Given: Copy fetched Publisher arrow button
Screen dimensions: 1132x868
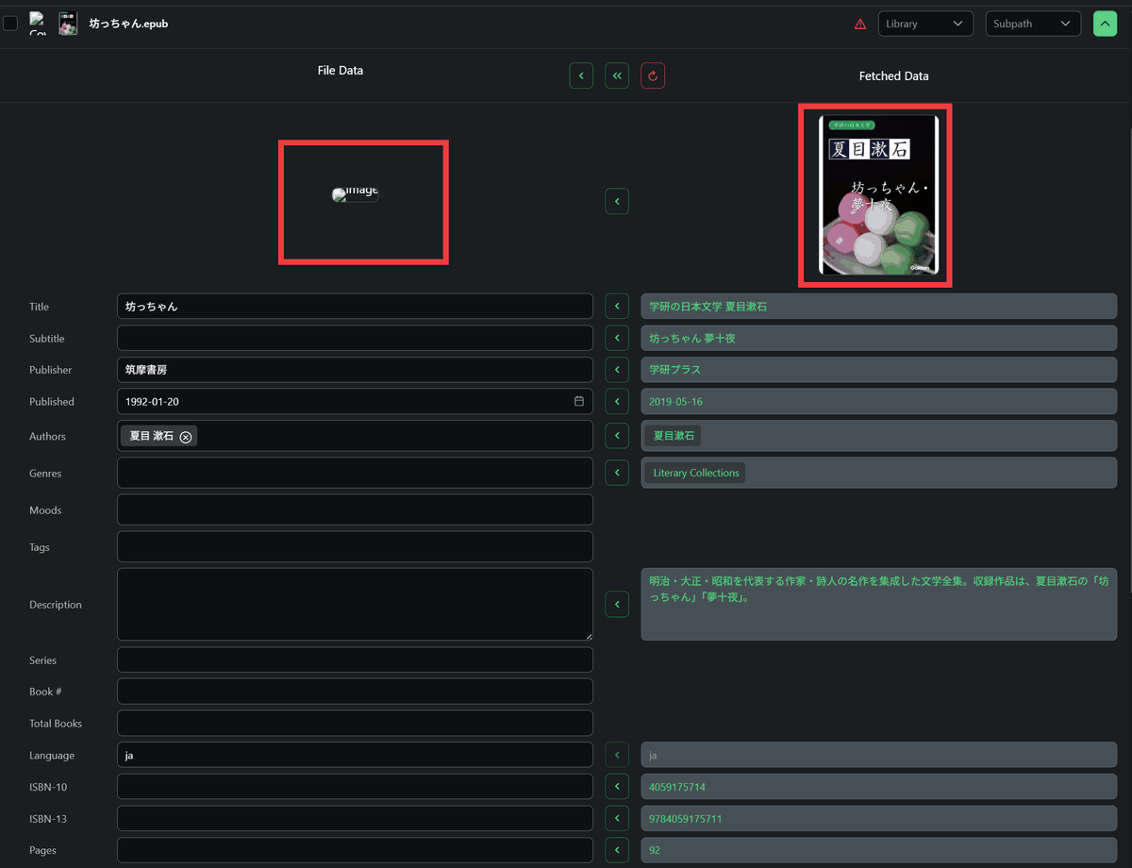Looking at the screenshot, I should (617, 370).
